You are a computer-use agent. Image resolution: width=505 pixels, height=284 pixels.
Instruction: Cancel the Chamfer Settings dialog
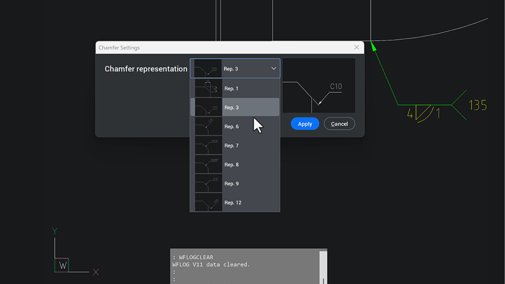339,124
